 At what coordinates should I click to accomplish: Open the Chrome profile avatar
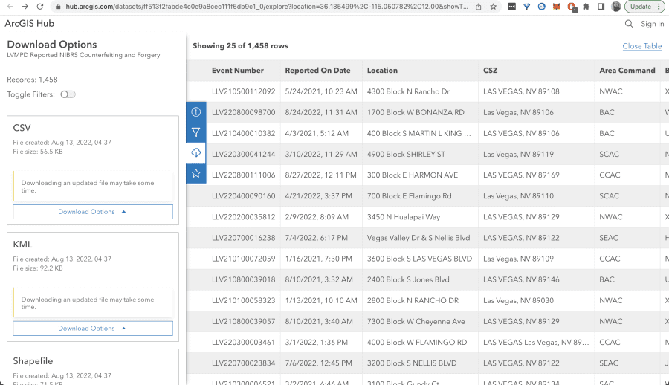[615, 7]
